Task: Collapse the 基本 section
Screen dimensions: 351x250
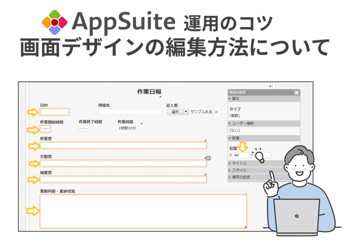Action: pyautogui.click(x=264, y=99)
